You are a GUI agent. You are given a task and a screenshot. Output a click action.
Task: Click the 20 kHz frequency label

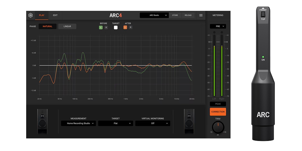click(x=192, y=99)
